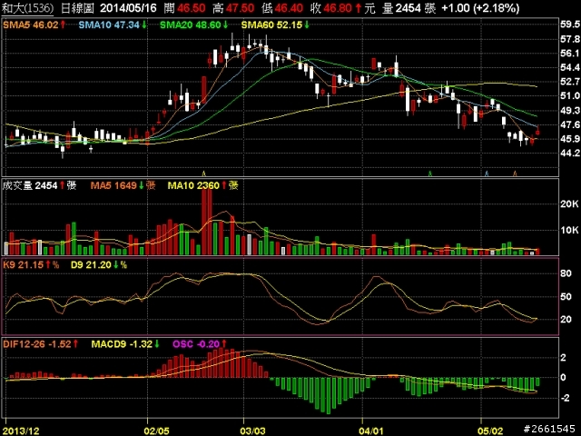The image size is (581, 436).
Task: Click the 49.3 price axis label
Action: (570, 111)
